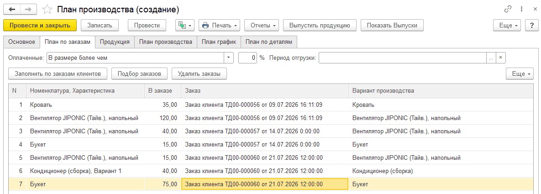Click Провести и закрыть
The image size is (541, 194).
point(39,25)
